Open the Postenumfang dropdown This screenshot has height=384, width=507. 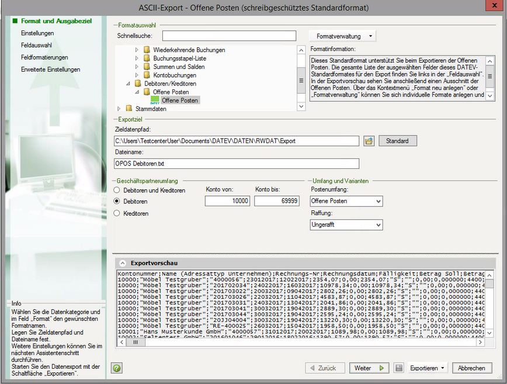point(346,201)
